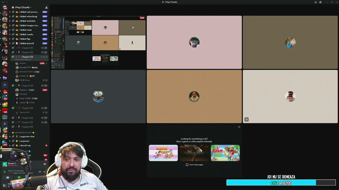This screenshot has height=190, width=339.
Task: Open the ticket-andreilas channel
Action: pyautogui.click(x=29, y=21)
